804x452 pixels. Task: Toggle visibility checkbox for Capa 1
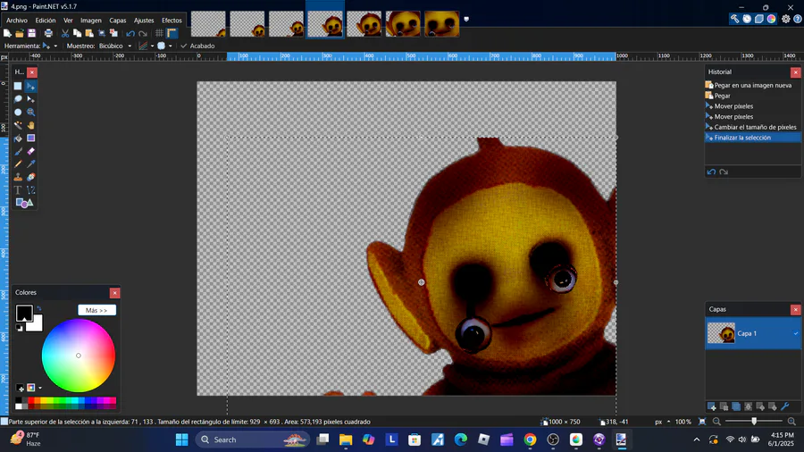[x=796, y=333]
